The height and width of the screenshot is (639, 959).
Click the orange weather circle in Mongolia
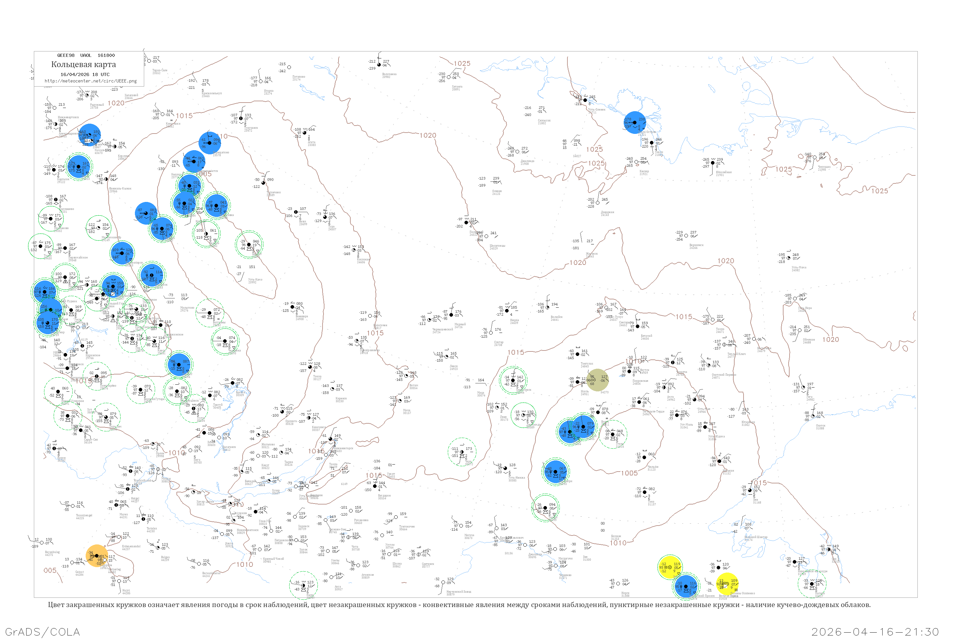click(x=97, y=556)
